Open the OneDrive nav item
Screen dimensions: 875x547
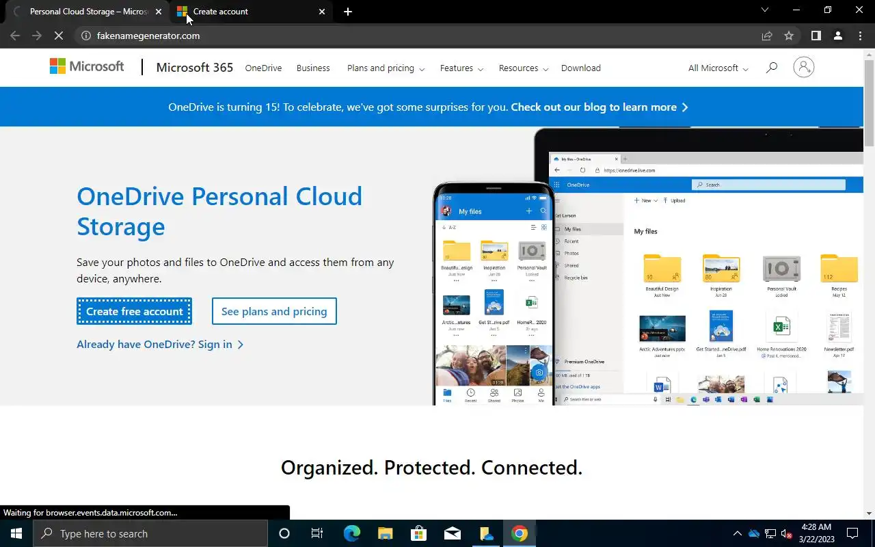(x=263, y=68)
